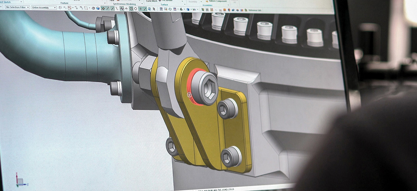Screen dimensions: 417x191
Task: Click the orange square assembly icon
Action: [225, 10]
